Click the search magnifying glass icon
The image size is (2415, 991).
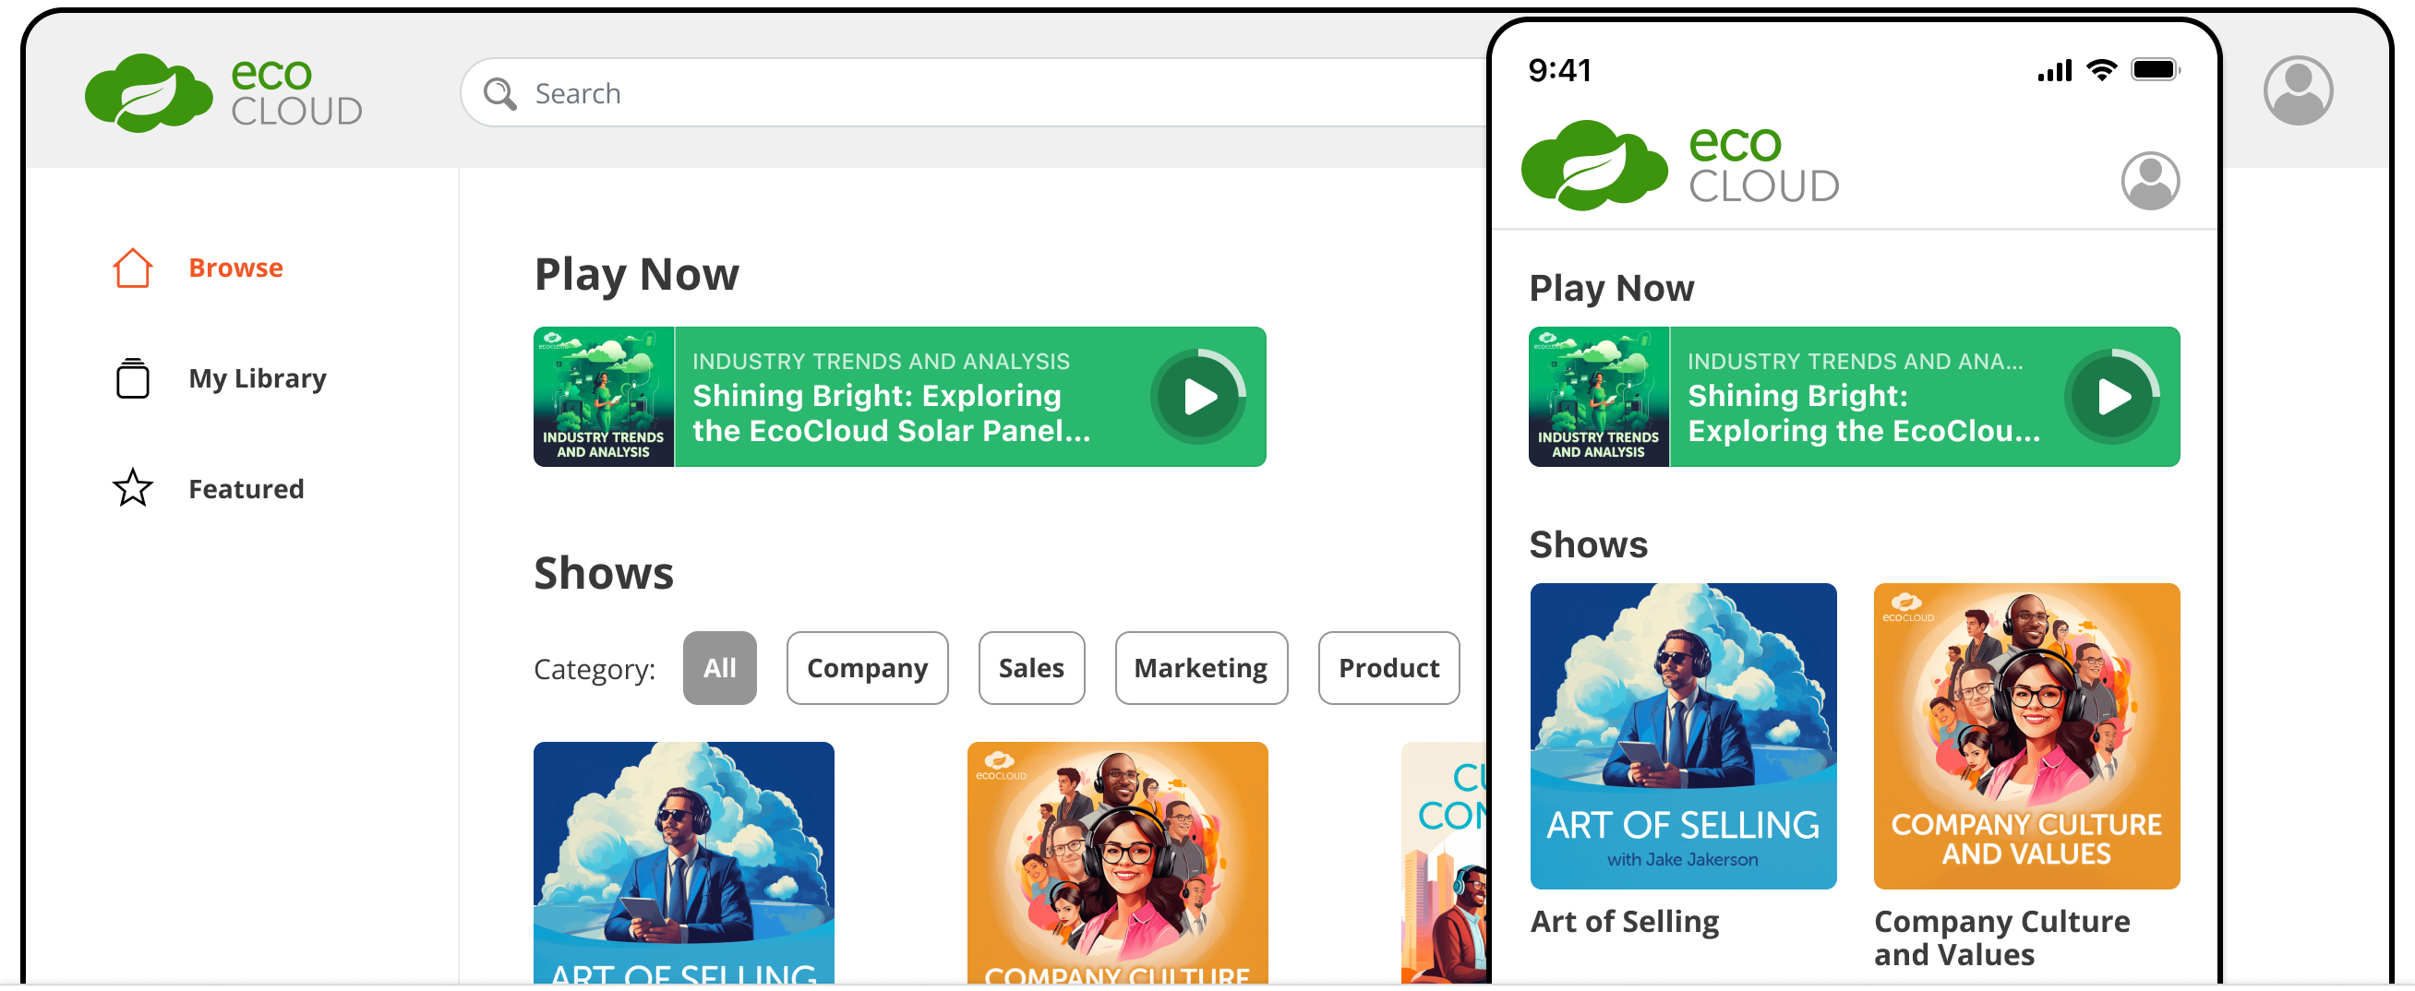[499, 94]
